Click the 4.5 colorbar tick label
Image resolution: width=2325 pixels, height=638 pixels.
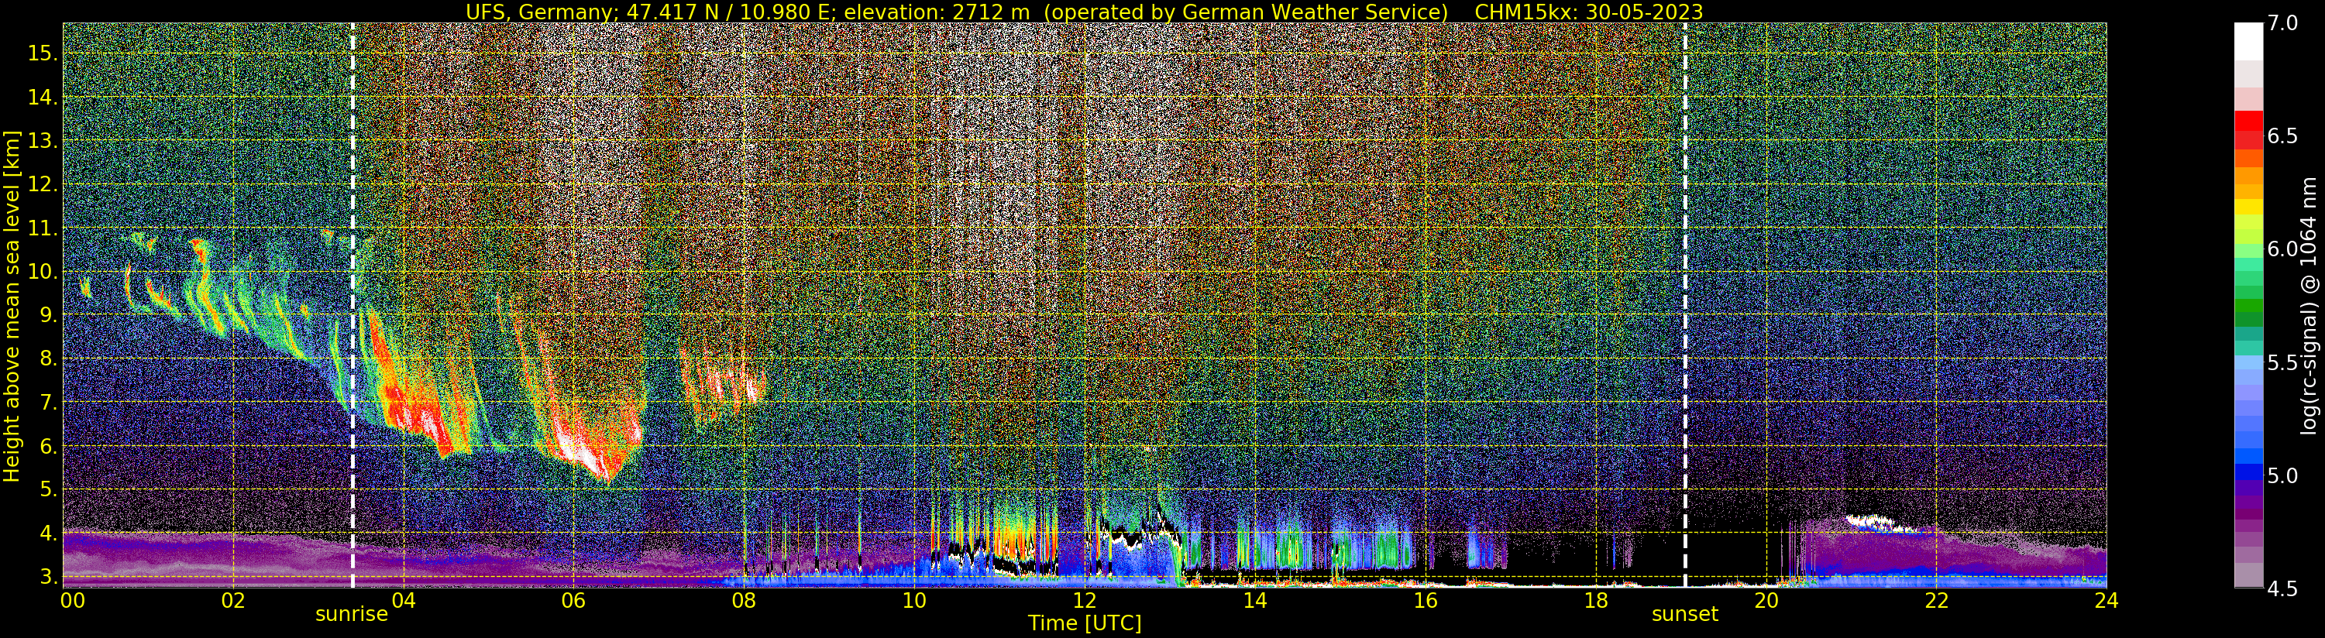pos(2282,589)
